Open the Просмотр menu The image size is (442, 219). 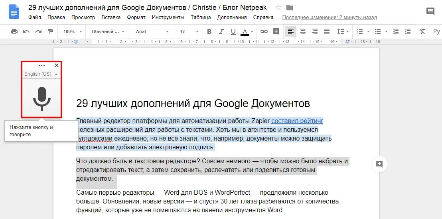coord(83,18)
